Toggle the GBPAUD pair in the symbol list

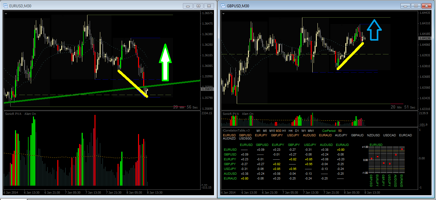357,135
